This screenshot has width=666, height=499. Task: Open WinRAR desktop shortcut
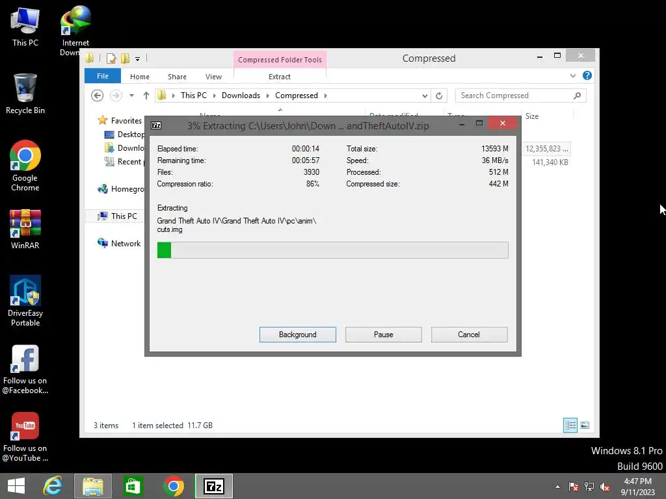tap(25, 229)
